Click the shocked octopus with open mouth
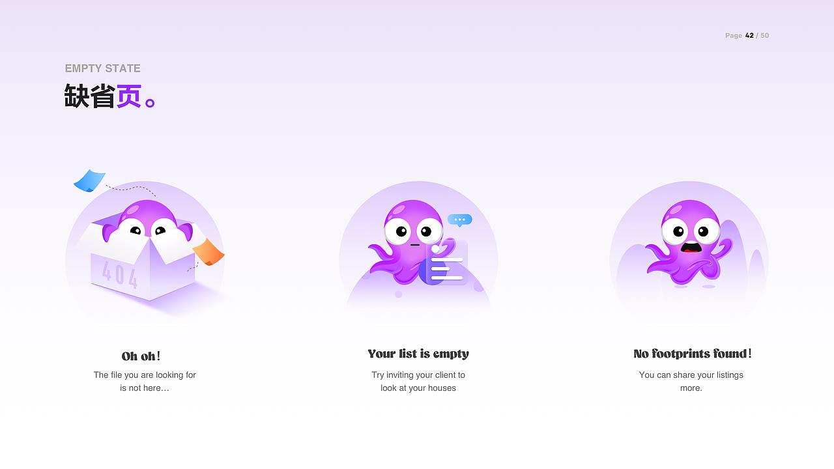 pyautogui.click(x=687, y=242)
